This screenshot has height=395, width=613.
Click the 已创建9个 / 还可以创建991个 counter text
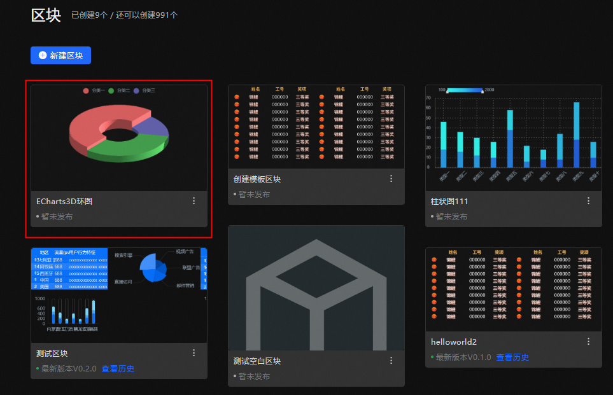tap(125, 15)
